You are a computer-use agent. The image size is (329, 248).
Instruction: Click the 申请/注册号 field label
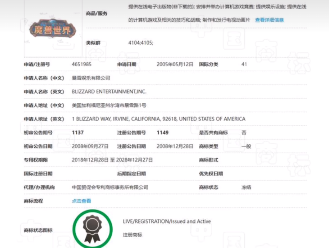click(37, 64)
